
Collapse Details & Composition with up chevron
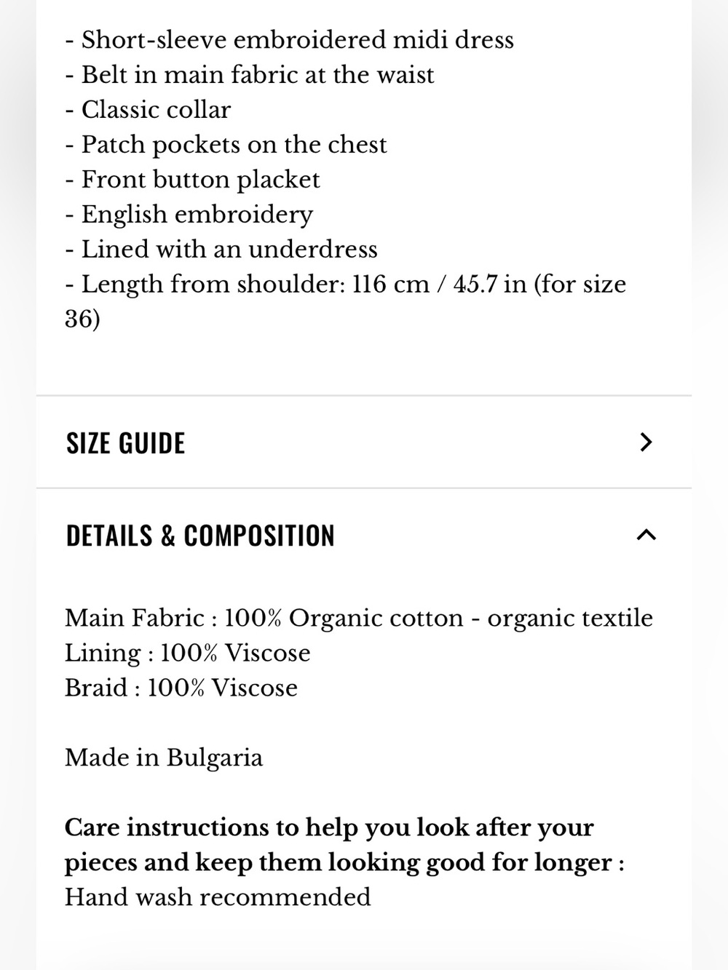coord(646,535)
